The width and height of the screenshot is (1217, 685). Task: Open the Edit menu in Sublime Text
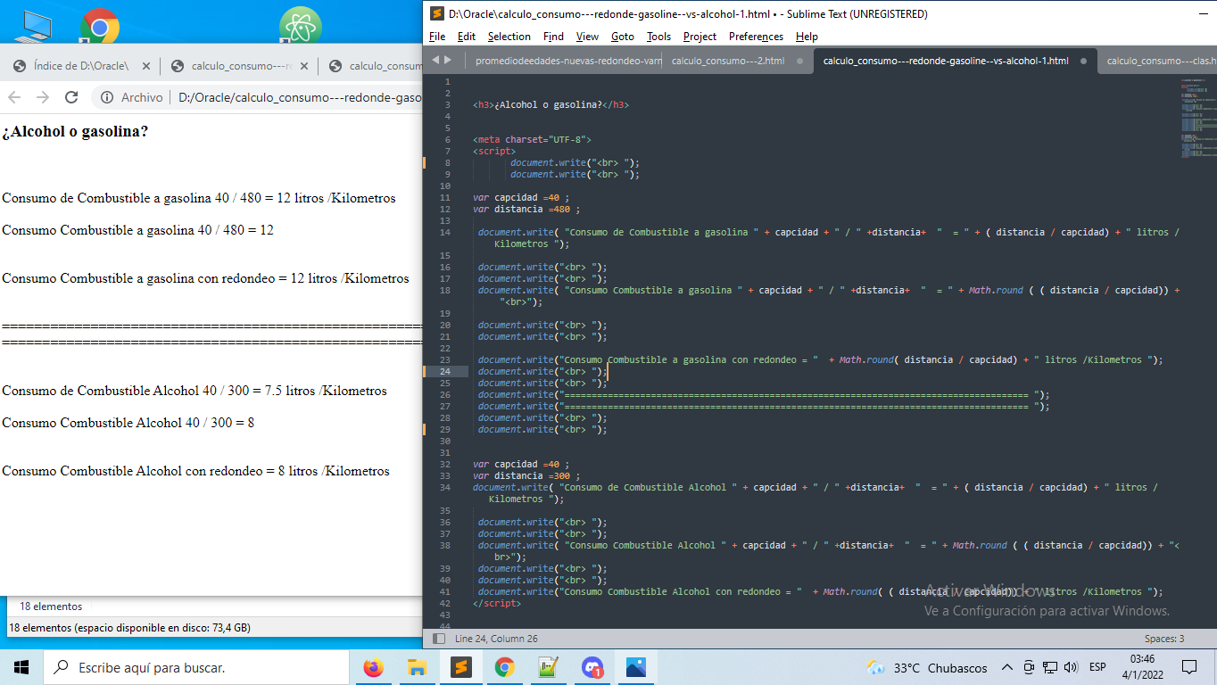(x=466, y=37)
